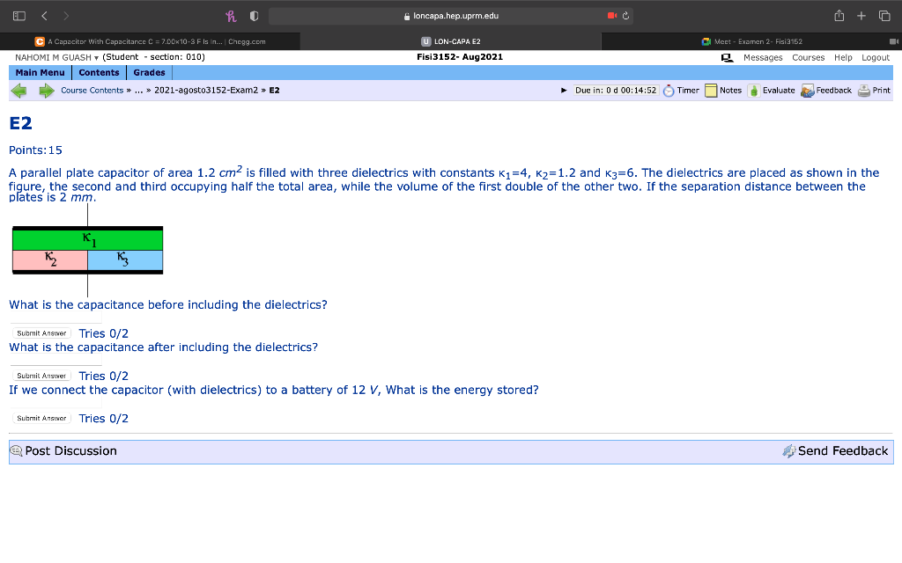Select the Grades tab
This screenshot has height=563, width=902.
[x=149, y=72]
